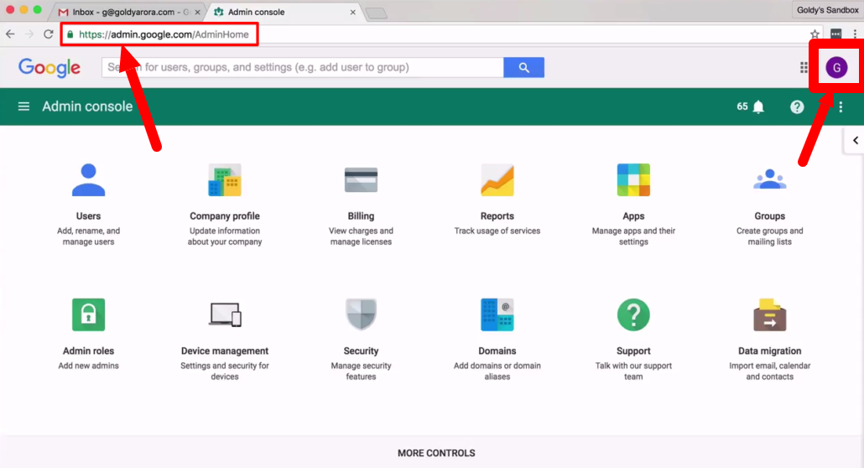Open the Groups people icon

click(770, 179)
